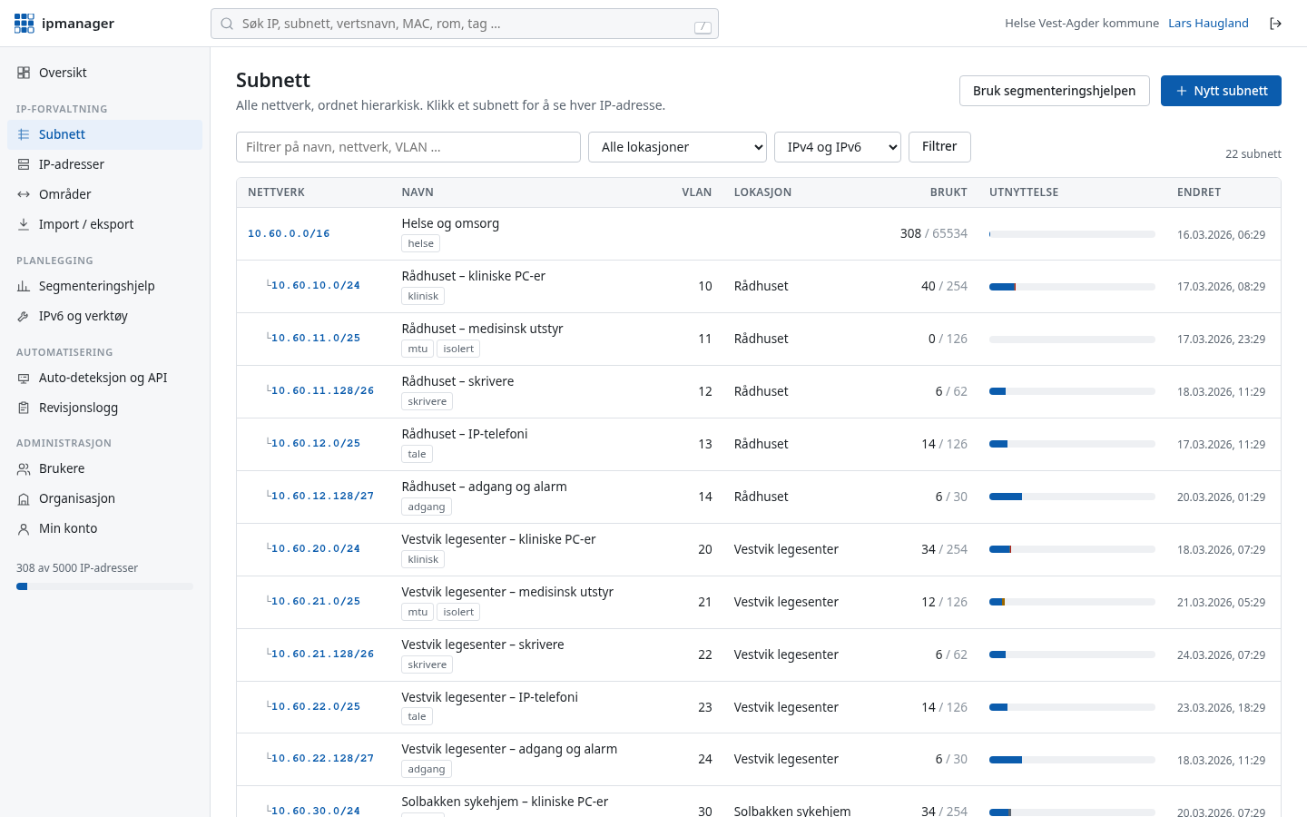Open IP-adresser from the sidebar

(x=104, y=164)
